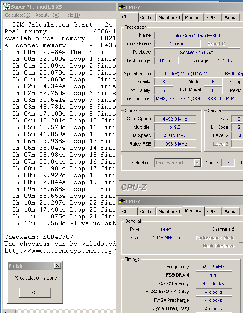
Task: Click the Rated FSB value 1996.8 MHz
Action: pos(175,144)
